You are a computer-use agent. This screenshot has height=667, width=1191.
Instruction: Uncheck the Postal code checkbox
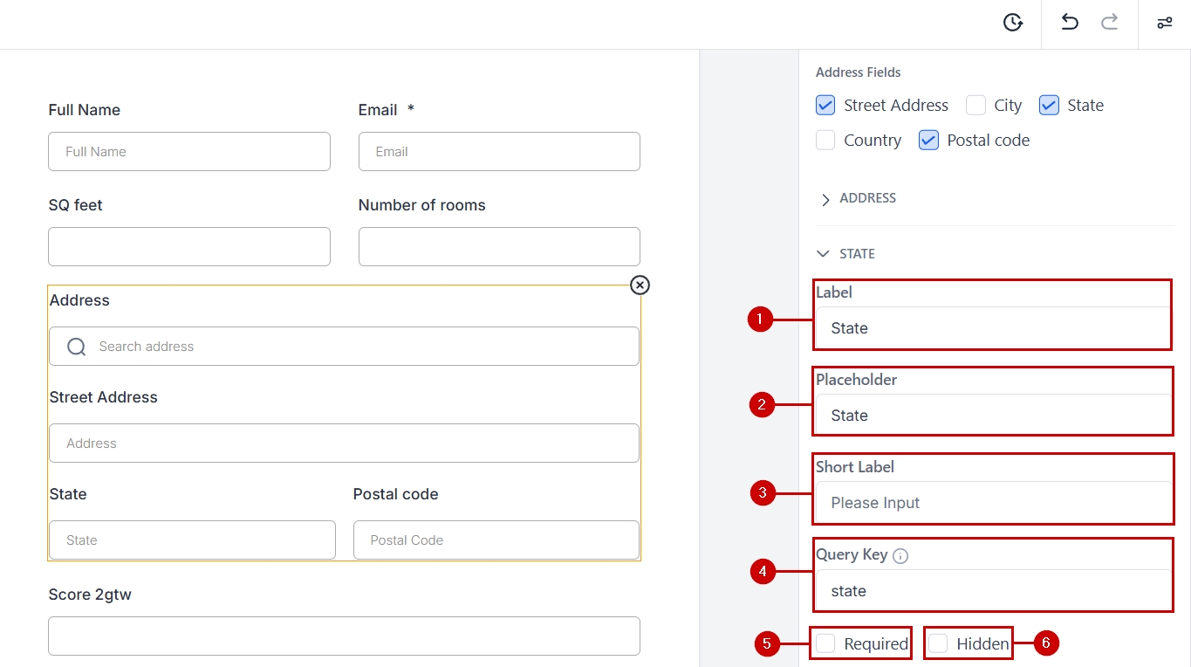tap(928, 141)
